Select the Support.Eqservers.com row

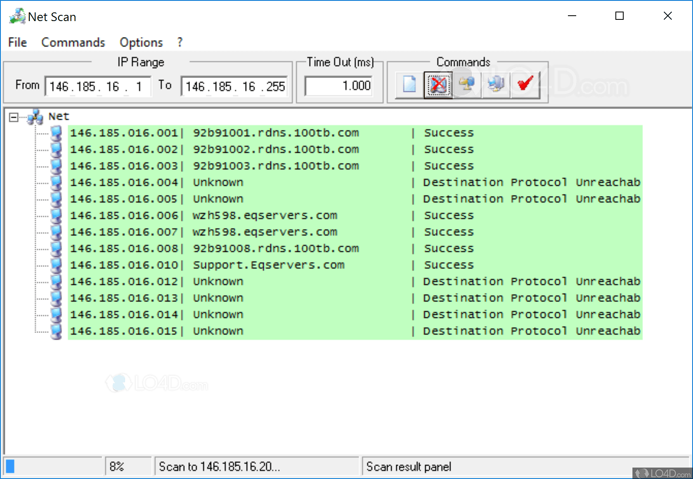[x=355, y=265]
